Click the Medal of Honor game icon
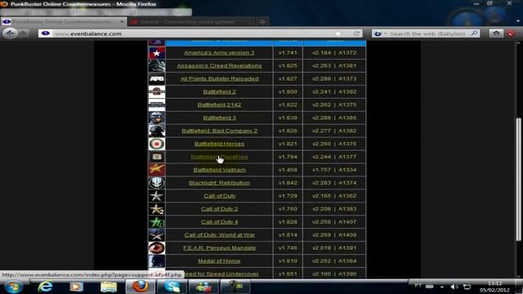Screen dimensions: 523x294 point(156,261)
